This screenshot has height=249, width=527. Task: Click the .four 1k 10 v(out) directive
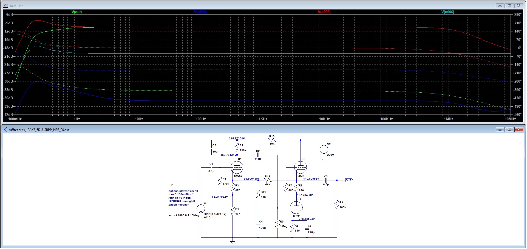click(179, 198)
